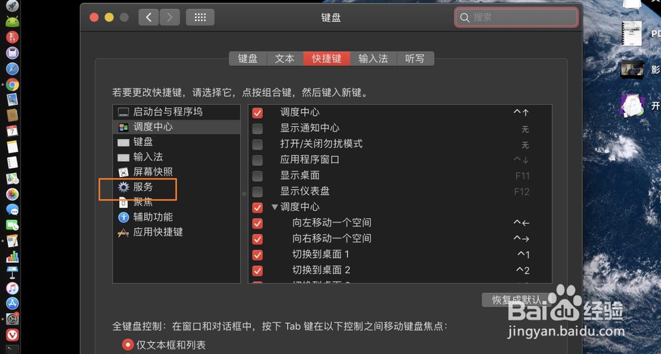The image size is (661, 354).
Task: Open red Vivaldi browser in the Dock
Action: pos(12,335)
